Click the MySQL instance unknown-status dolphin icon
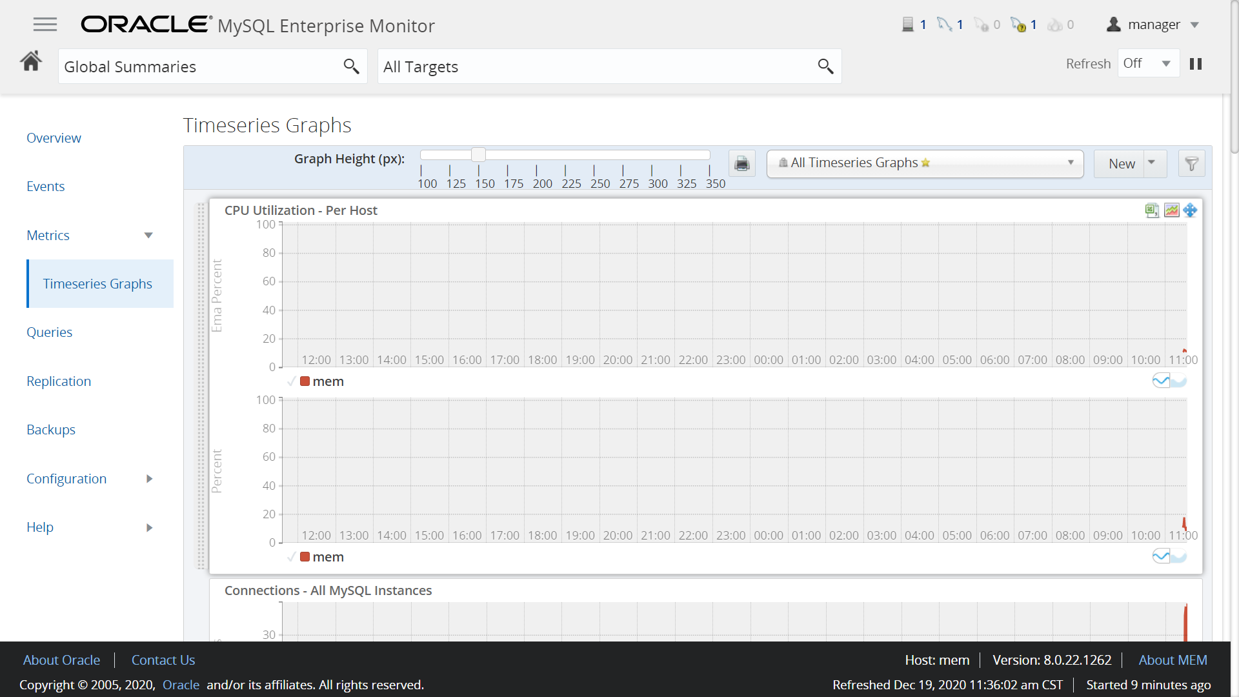1239x697 pixels. (1018, 25)
